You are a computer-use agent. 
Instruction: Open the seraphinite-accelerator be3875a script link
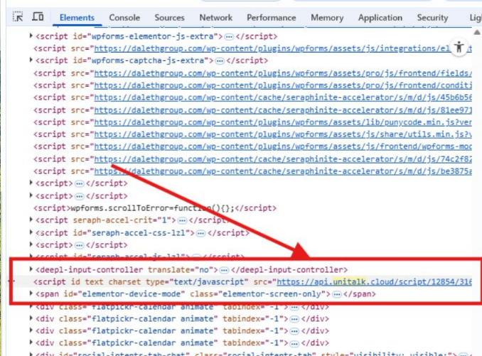[283, 171]
